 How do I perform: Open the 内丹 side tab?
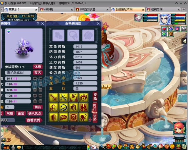tap(95, 107)
